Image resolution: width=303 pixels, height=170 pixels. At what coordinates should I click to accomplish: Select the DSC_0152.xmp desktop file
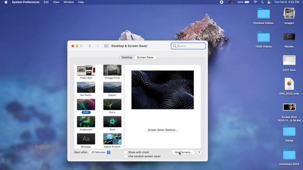(289, 86)
